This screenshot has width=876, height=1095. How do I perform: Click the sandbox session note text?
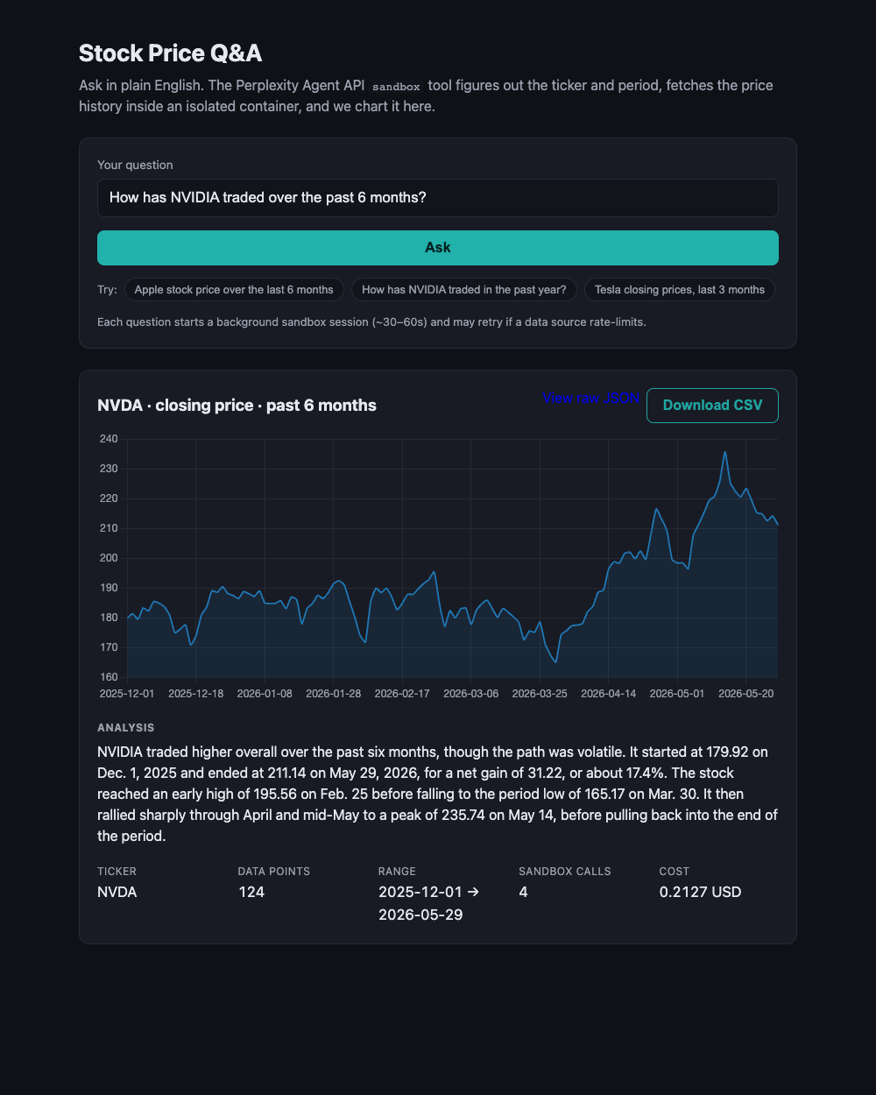[x=371, y=322]
